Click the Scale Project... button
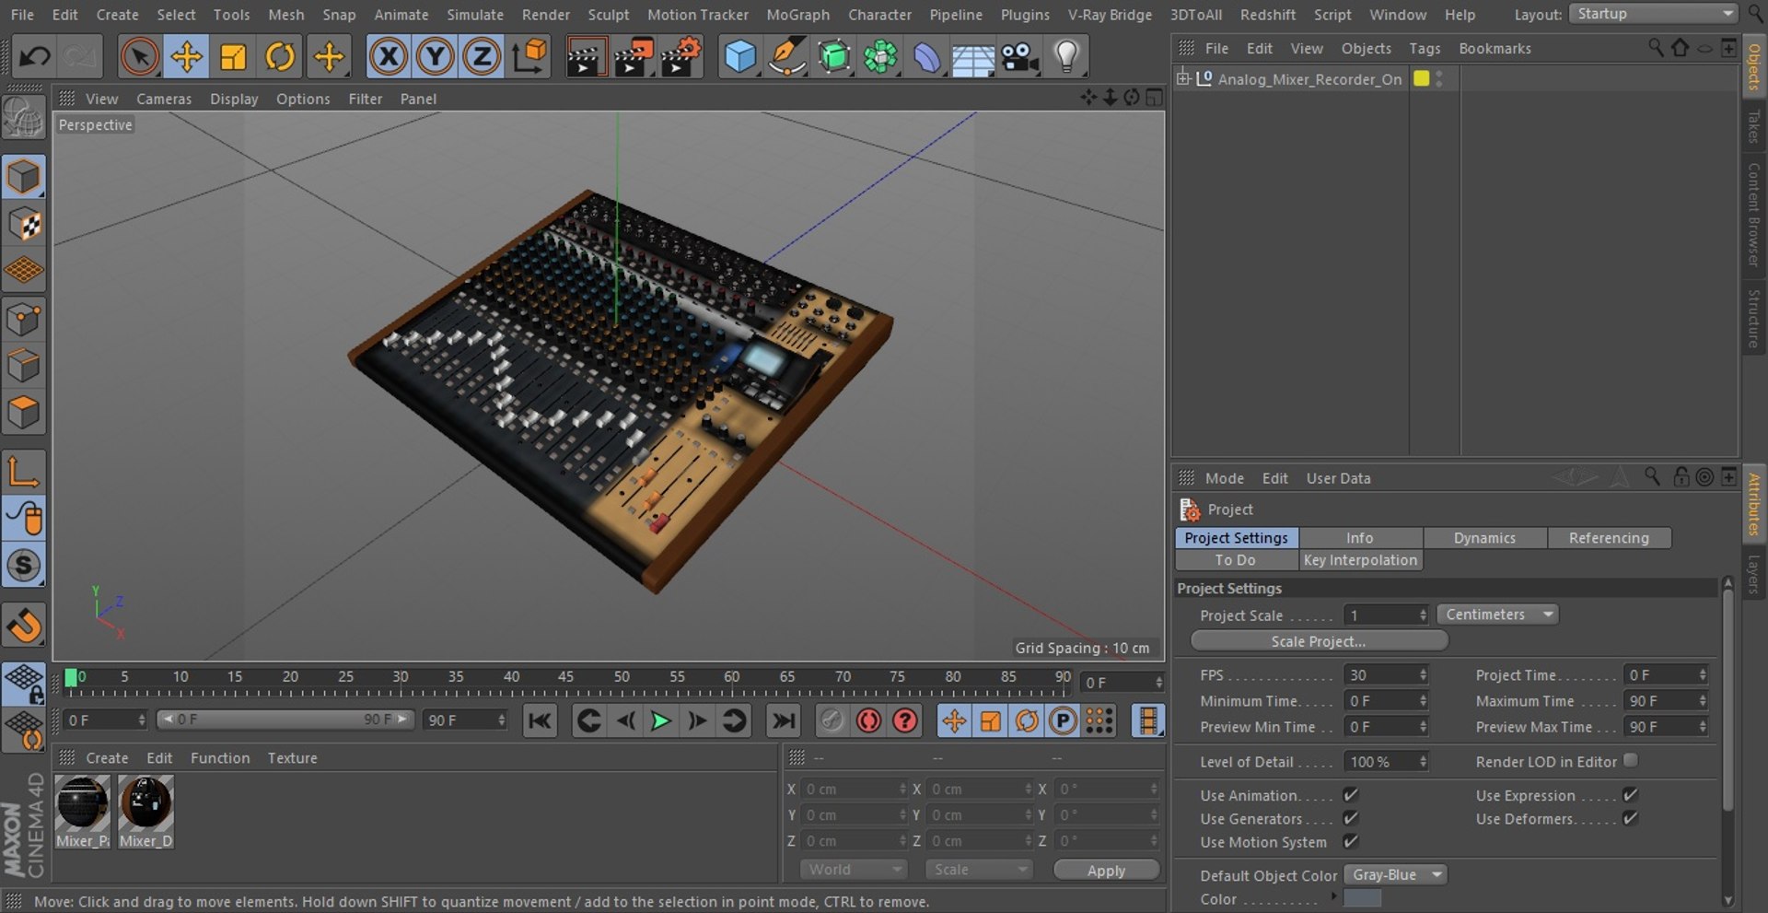The image size is (1768, 913). click(1319, 641)
